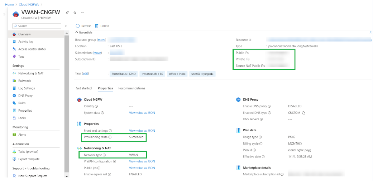373x185 pixels.
Task: Click the info icon next to DNS servers
Action: coord(261,119)
